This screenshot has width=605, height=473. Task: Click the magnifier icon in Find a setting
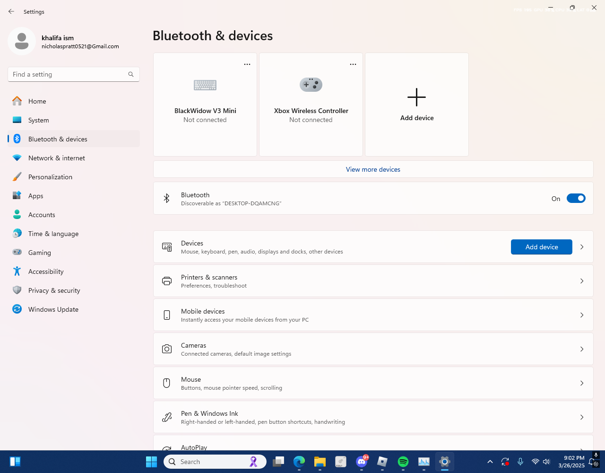click(131, 74)
